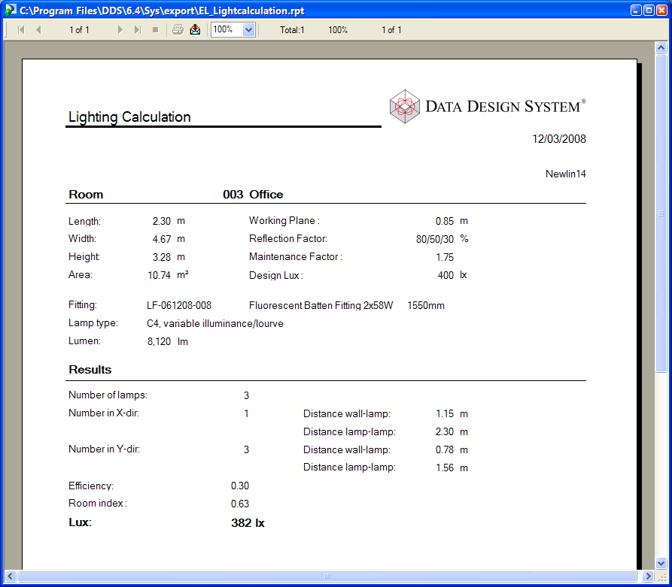Screen dimensions: 672x587
Task: Click Reflection Factor value 80/50/30
Action: click(x=434, y=239)
